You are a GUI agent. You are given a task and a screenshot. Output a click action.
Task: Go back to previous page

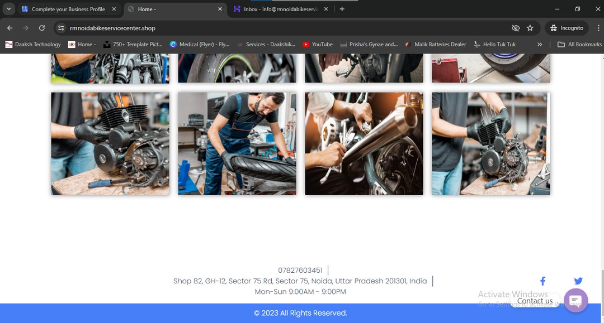click(10, 28)
